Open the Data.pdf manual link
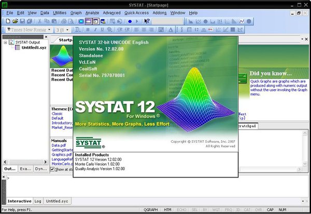Screen dimensions: 311x214 click(x=59, y=146)
